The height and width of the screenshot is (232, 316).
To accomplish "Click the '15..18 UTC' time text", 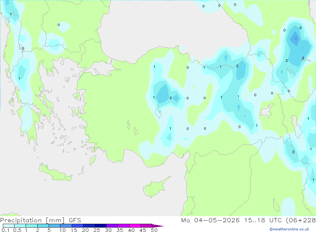I will 263,220.
